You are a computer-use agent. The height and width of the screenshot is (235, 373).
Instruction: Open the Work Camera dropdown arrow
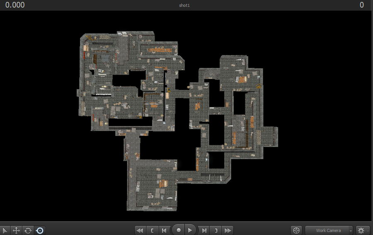click(351, 230)
